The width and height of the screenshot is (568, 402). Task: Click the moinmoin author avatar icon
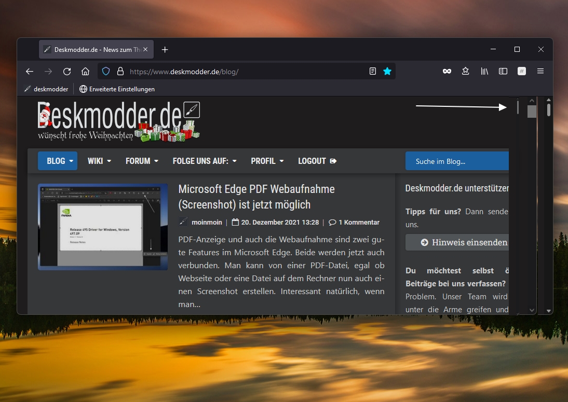(183, 222)
